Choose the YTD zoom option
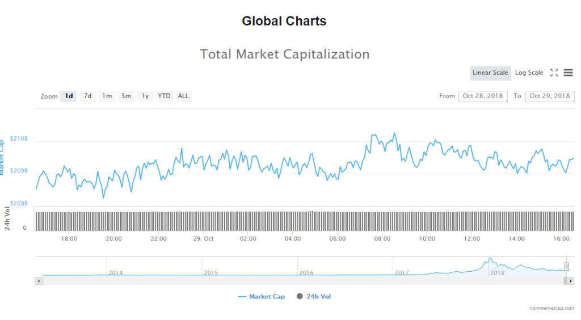The height and width of the screenshot is (320, 581). [164, 96]
